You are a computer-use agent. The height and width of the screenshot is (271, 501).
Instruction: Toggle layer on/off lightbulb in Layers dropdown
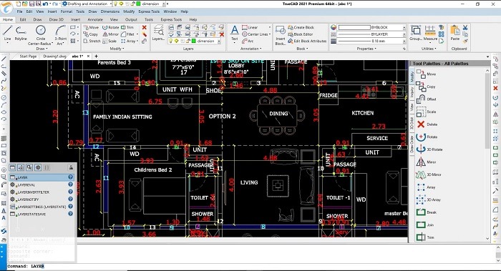(171, 41)
